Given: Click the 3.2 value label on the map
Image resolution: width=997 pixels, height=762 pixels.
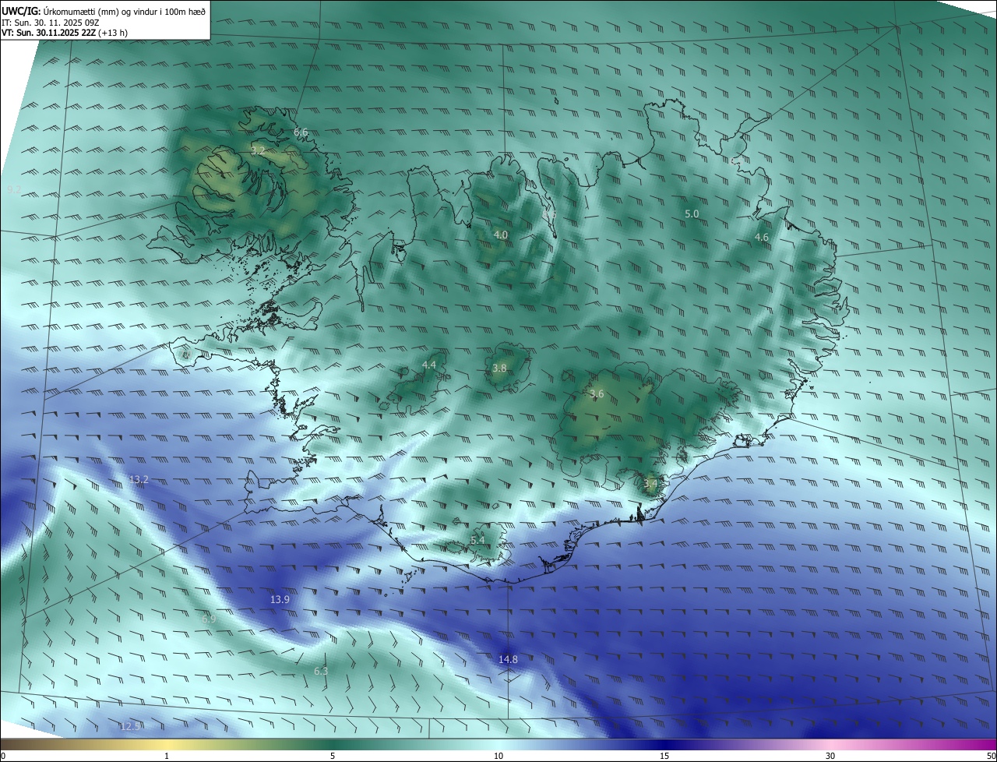Looking at the screenshot, I should click(x=258, y=150).
